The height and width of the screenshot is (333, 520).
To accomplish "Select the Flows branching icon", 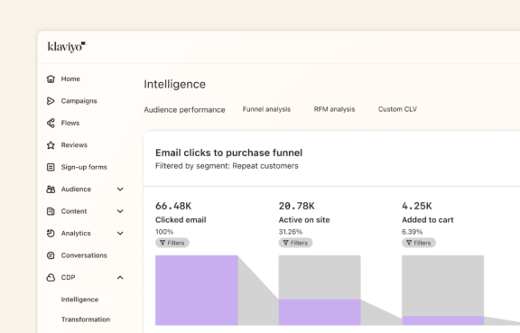I will click(x=51, y=123).
